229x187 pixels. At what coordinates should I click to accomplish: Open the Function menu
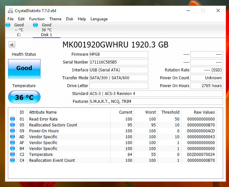point(37,19)
